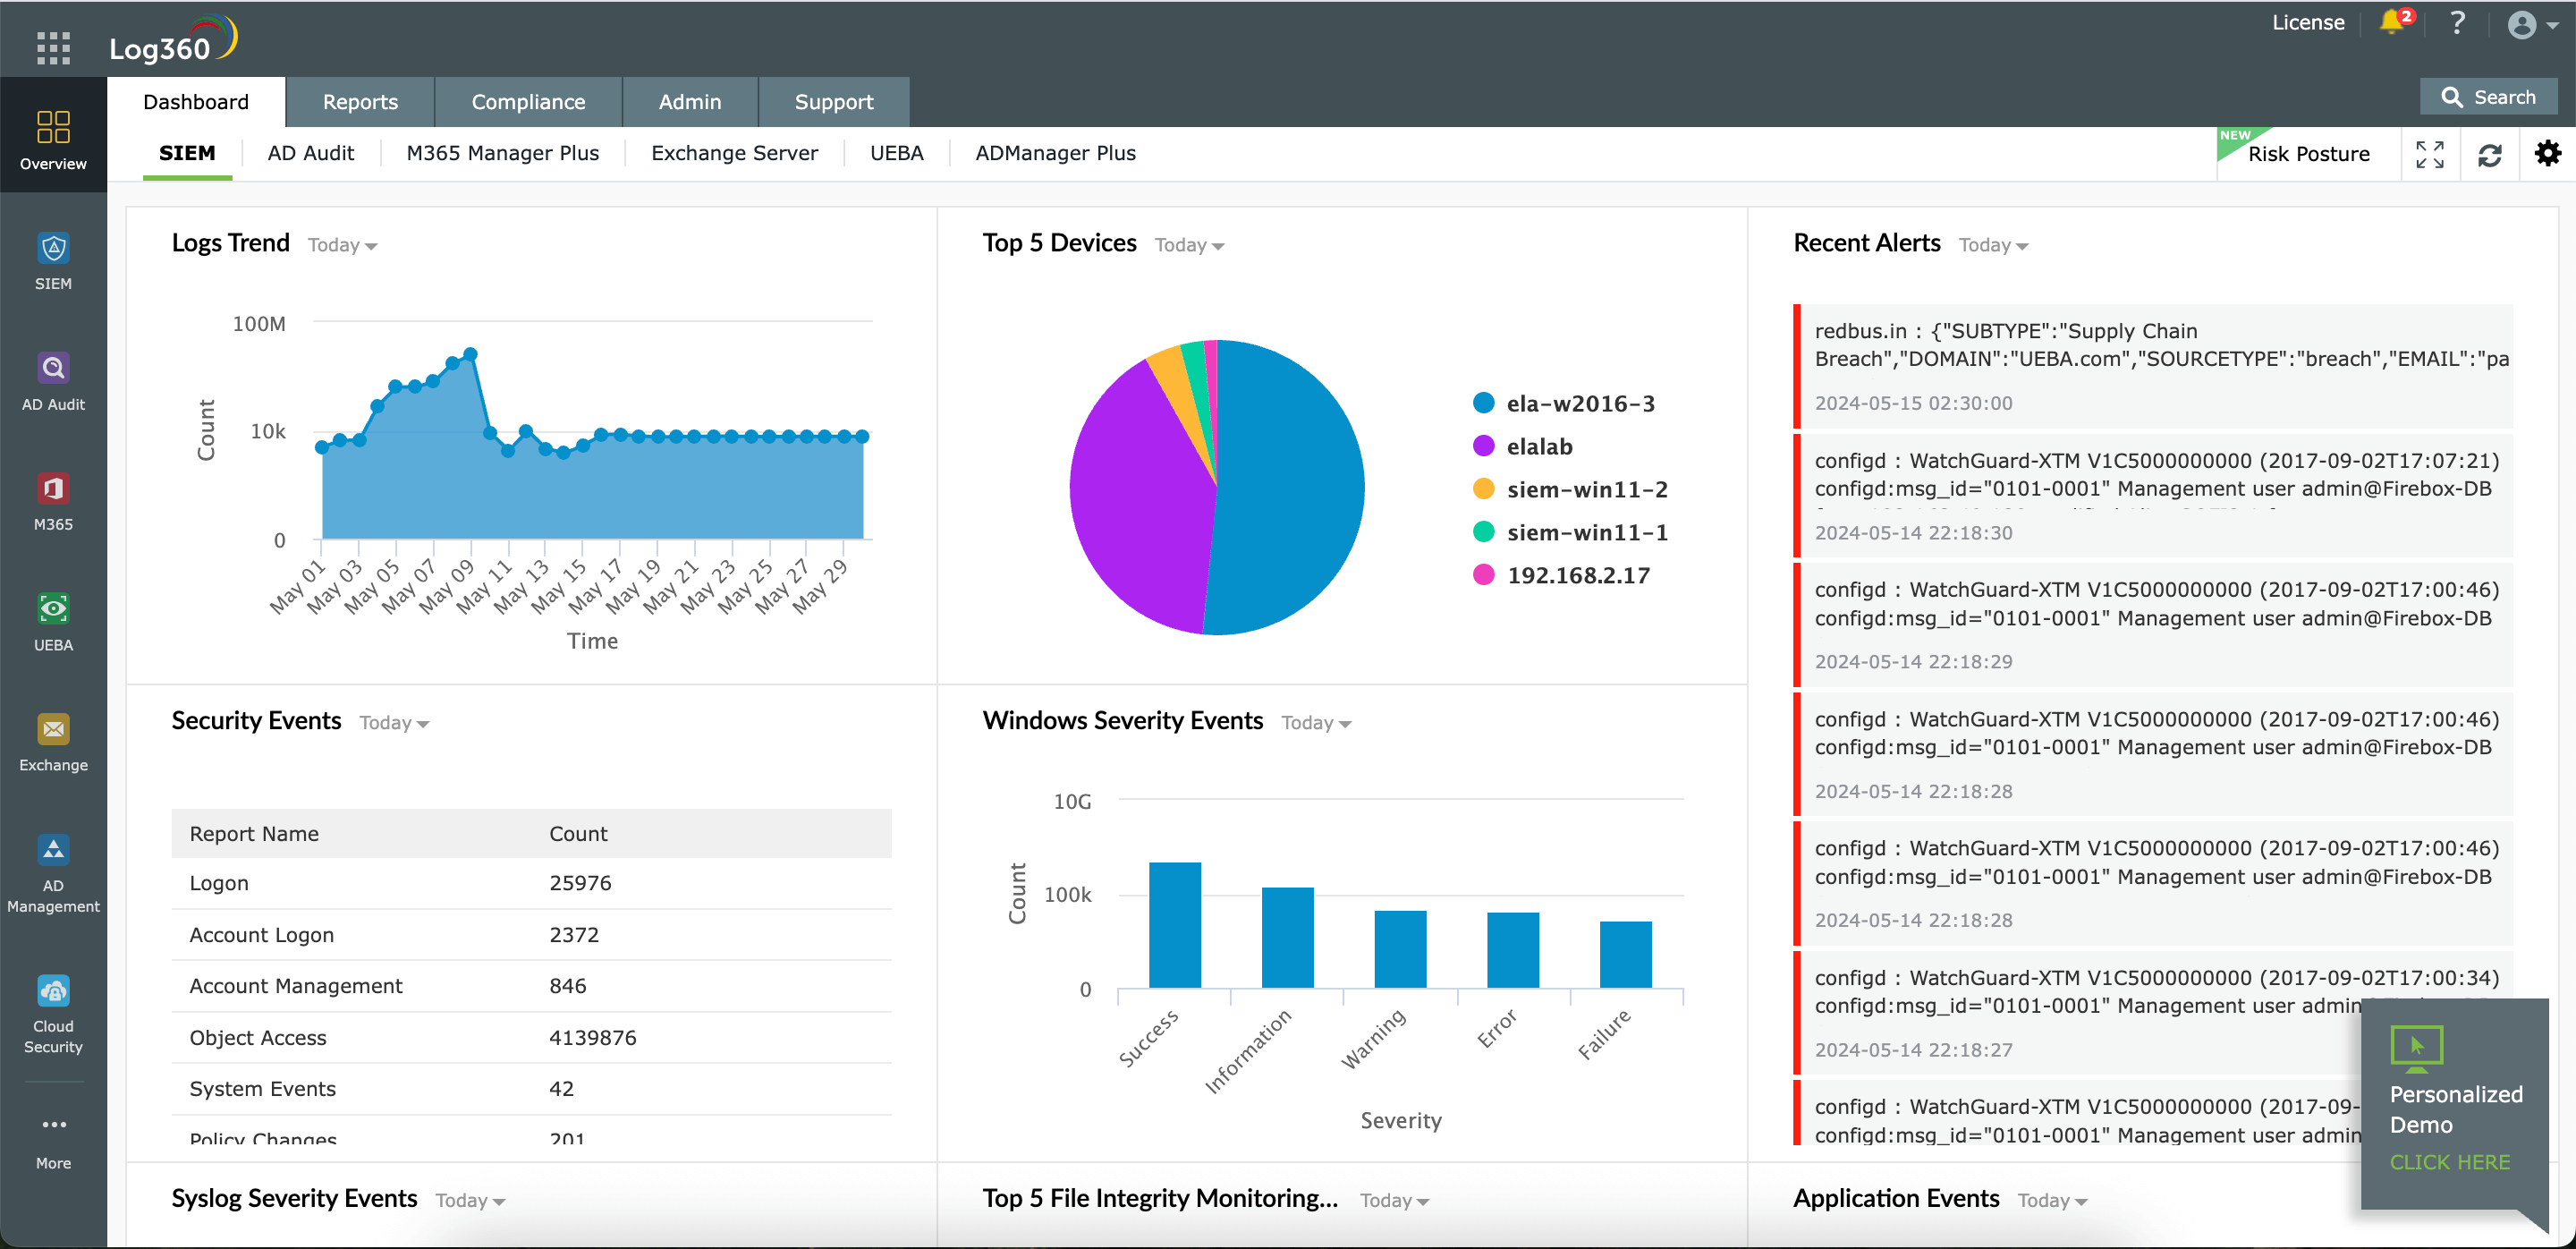Click the Account Logon report row
This screenshot has width=2576, height=1249.
click(x=531, y=934)
